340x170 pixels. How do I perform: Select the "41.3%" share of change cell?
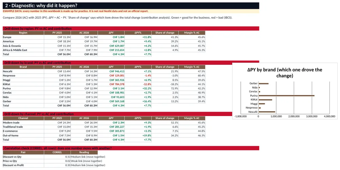pyautogui.click(x=165, y=37)
